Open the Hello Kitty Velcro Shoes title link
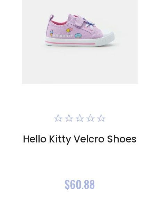Image resolution: width=153 pixels, height=197 pixels. 80,139
